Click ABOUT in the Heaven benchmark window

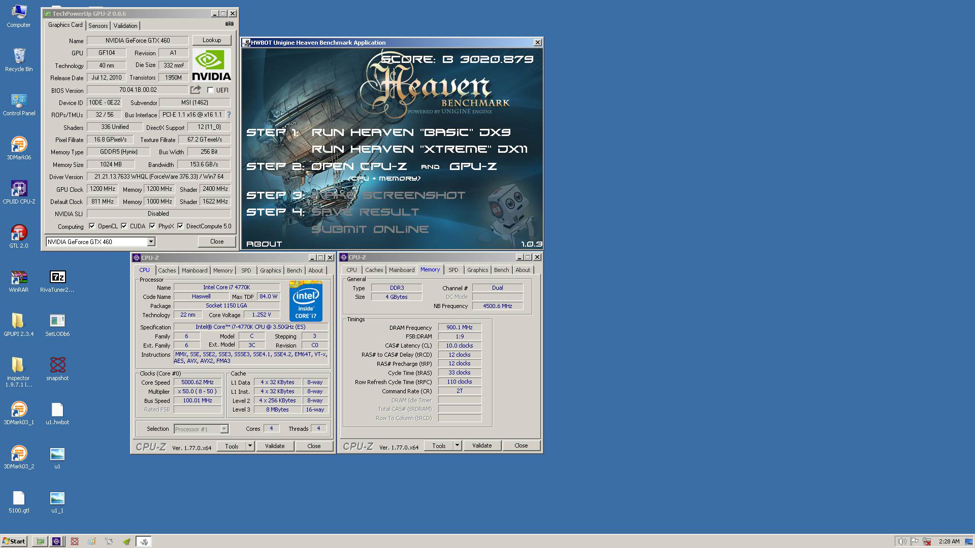tap(264, 244)
